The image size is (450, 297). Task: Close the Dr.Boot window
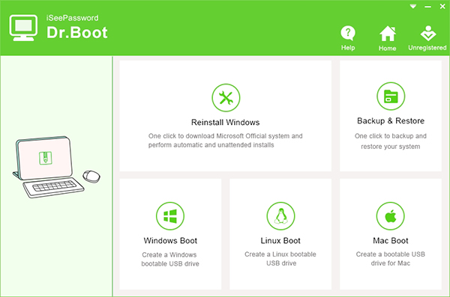pos(442,6)
